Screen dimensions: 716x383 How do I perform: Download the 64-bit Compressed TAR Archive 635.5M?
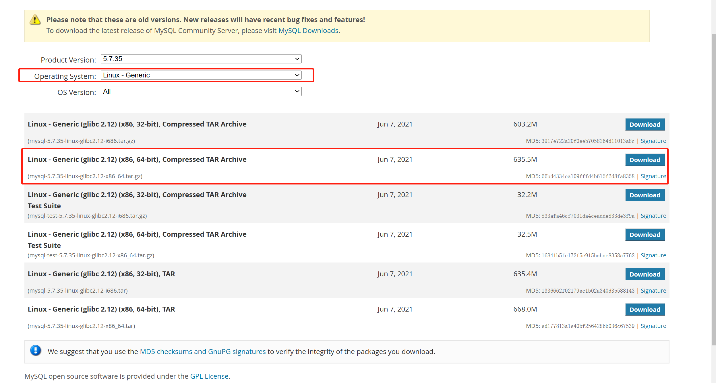click(645, 160)
